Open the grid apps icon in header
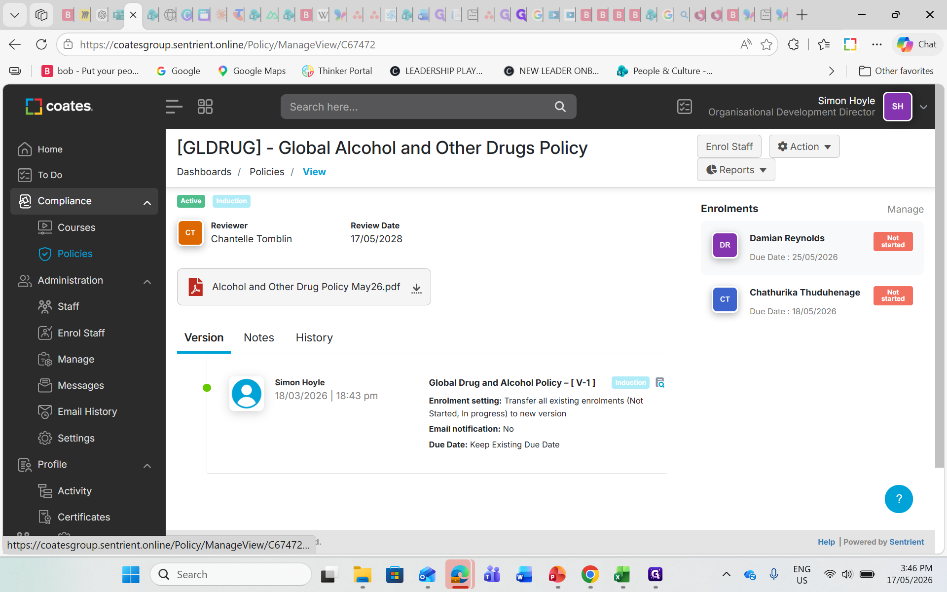The width and height of the screenshot is (947, 592). tap(205, 107)
